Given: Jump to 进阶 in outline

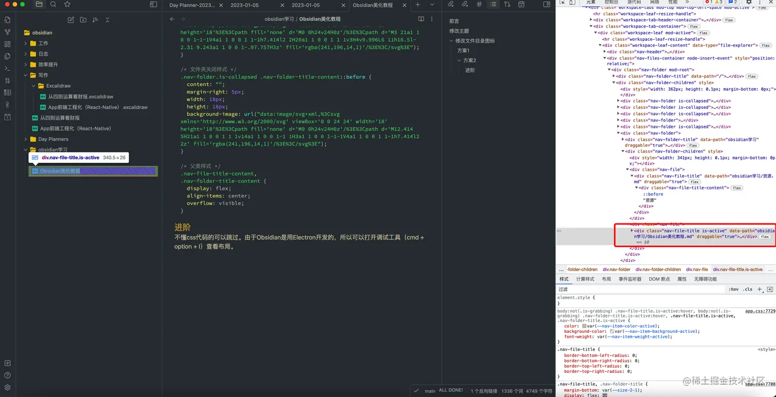Looking at the screenshot, I should (470, 70).
